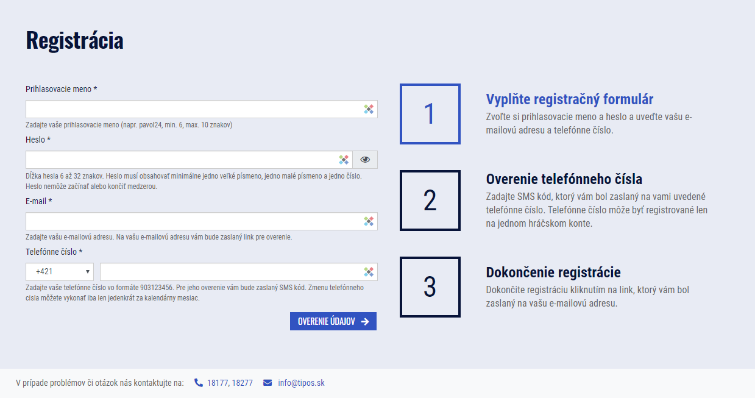Click the password manager icon in E-mail field

tap(369, 221)
